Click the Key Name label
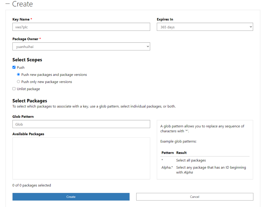The image size is (275, 207). tap(21, 19)
